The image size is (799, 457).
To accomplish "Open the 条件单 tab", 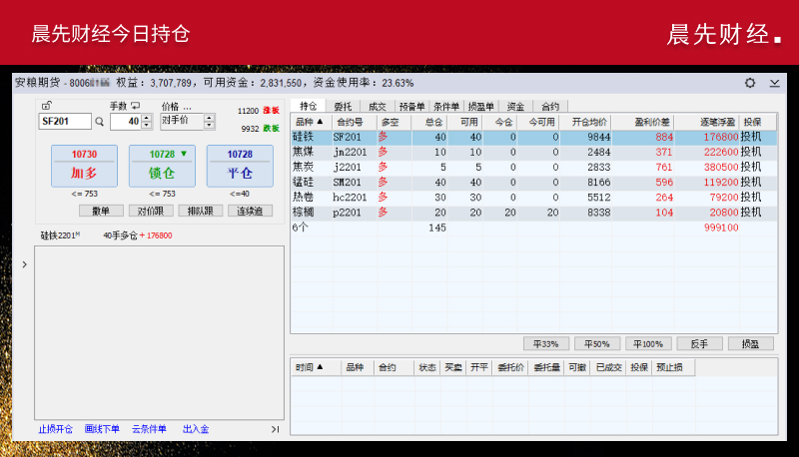I will coord(446,106).
